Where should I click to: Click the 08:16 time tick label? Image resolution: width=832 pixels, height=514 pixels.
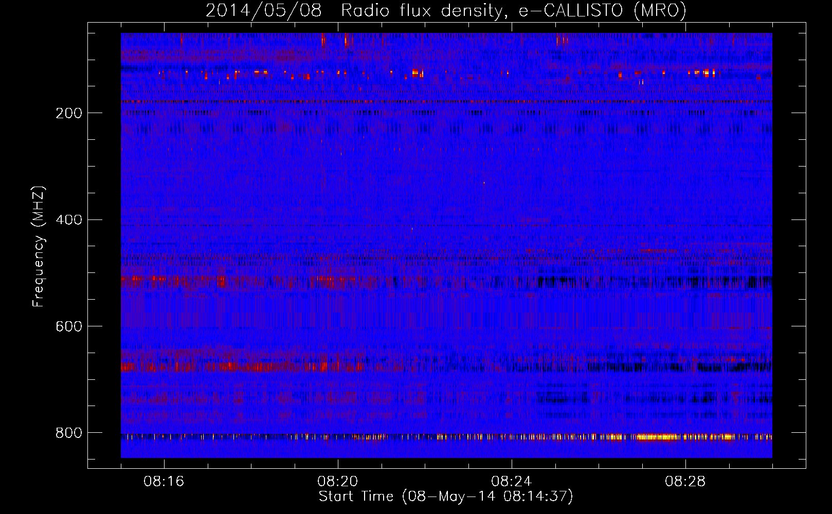pos(164,482)
